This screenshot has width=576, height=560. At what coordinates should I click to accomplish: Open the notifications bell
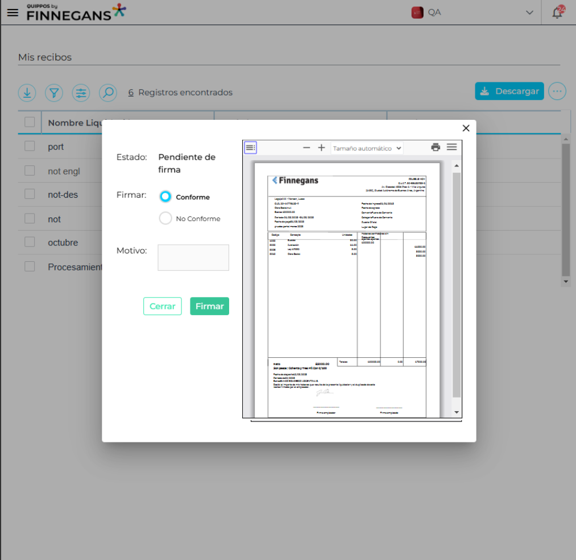pyautogui.click(x=558, y=12)
